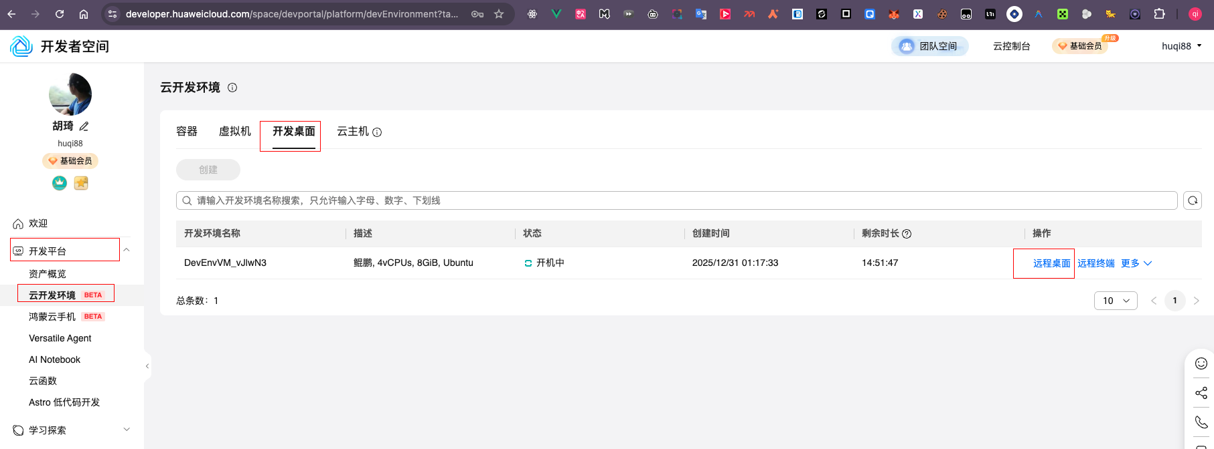Collapse the 开发平台 menu section
This screenshot has height=449, width=1214.
coord(127,250)
